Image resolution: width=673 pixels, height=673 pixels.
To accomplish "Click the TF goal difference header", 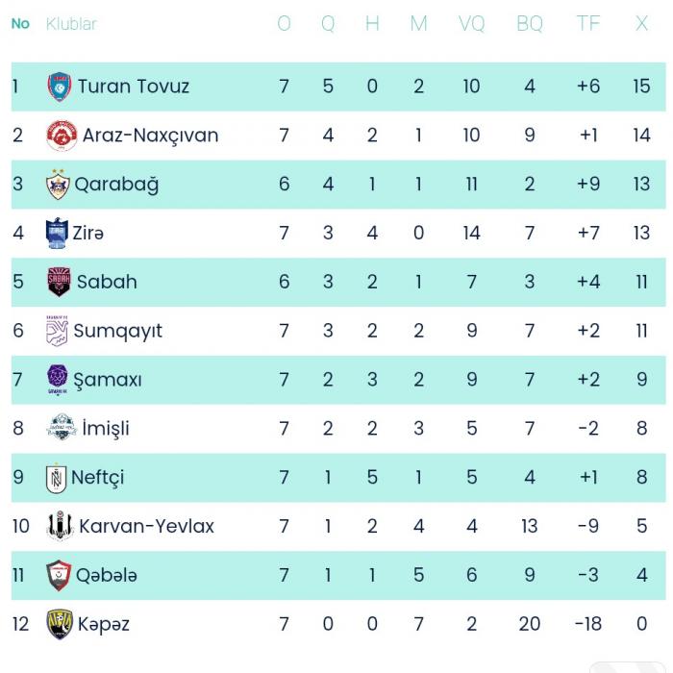I will 587,24.
